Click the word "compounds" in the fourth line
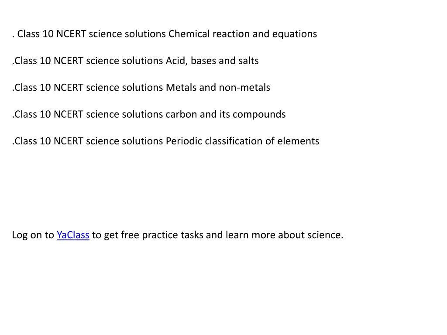 (259, 114)
